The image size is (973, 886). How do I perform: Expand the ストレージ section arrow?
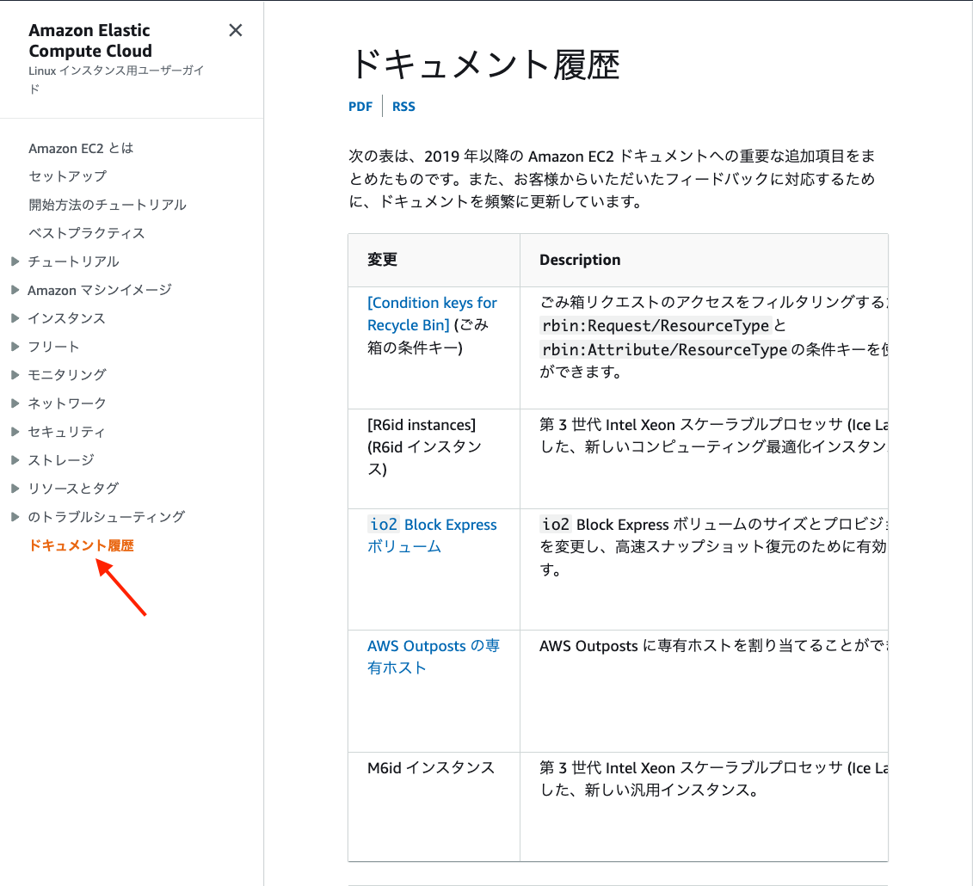point(15,459)
